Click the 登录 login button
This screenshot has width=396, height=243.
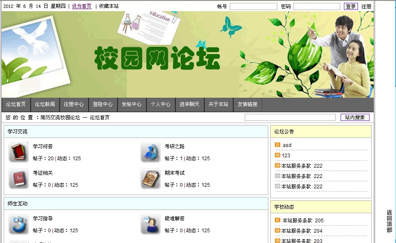351,7
